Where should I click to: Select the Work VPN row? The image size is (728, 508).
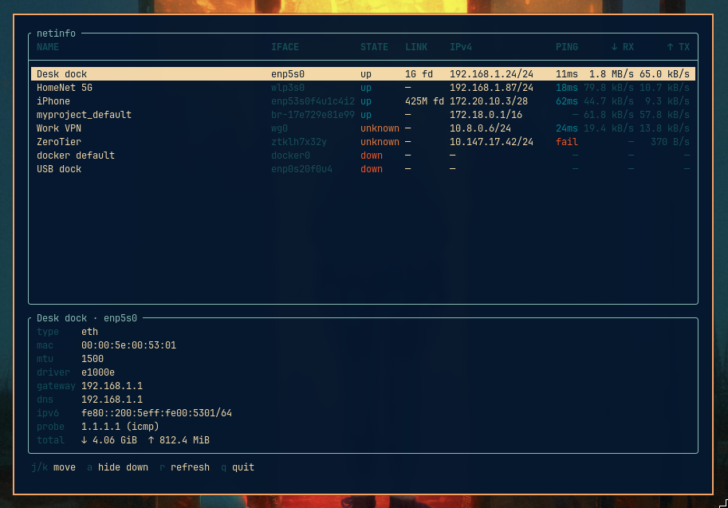click(x=363, y=128)
